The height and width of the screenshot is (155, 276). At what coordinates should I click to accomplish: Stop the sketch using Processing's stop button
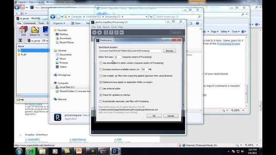100,32
